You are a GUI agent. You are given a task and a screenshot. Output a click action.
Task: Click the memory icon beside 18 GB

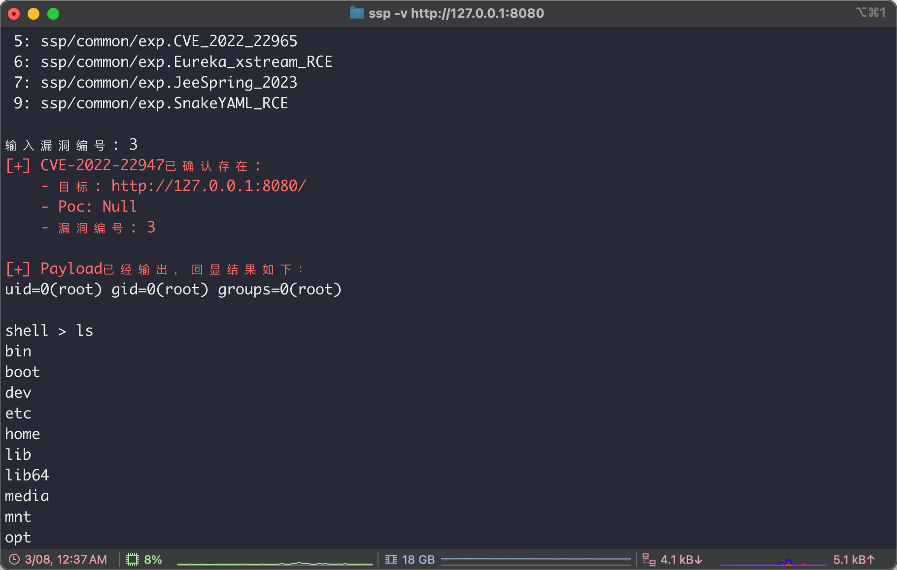[x=391, y=560]
